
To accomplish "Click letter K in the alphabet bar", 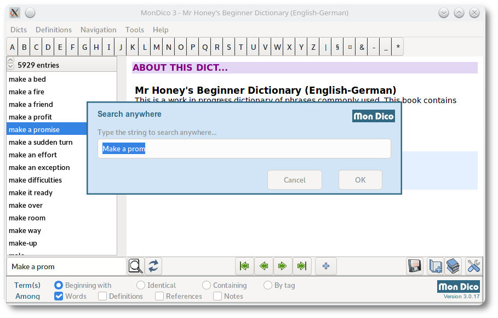I will 133,47.
